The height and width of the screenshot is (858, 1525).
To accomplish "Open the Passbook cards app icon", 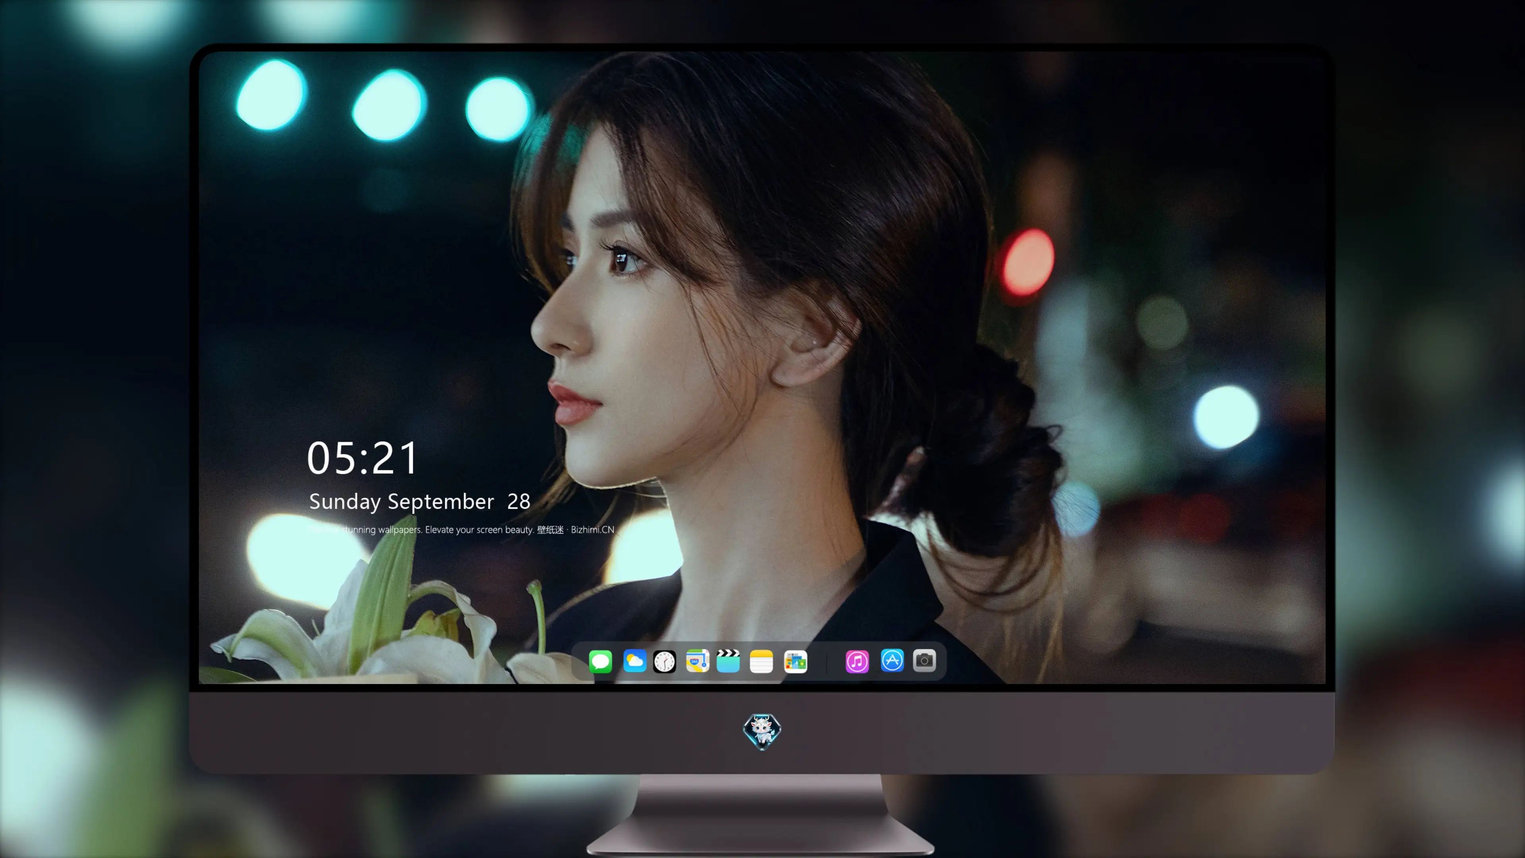I will pos(795,661).
